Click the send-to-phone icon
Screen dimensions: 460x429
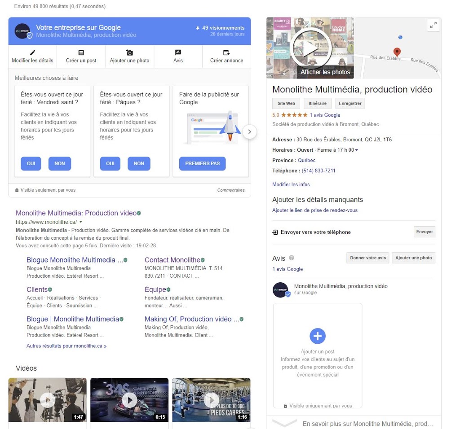(x=275, y=232)
